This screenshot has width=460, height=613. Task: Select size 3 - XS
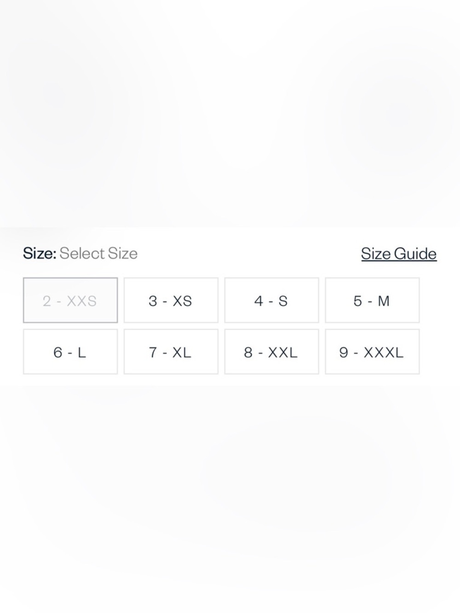point(171,301)
